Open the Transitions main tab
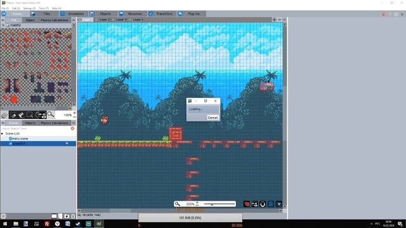 pyautogui.click(x=162, y=14)
